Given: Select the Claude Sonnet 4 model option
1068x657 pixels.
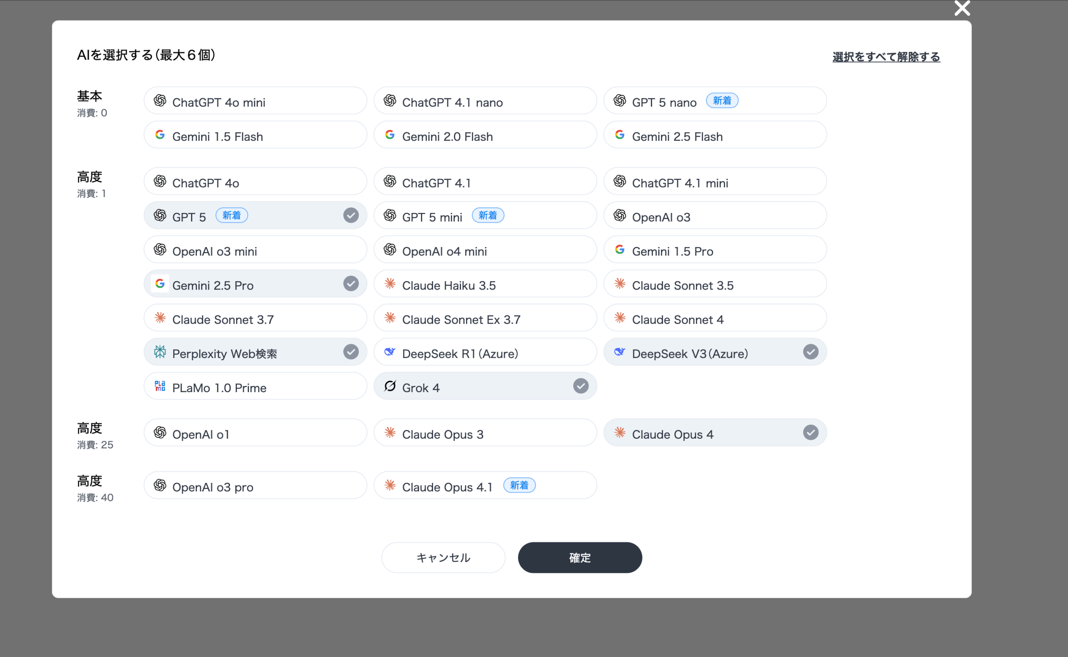Looking at the screenshot, I should click(x=714, y=319).
